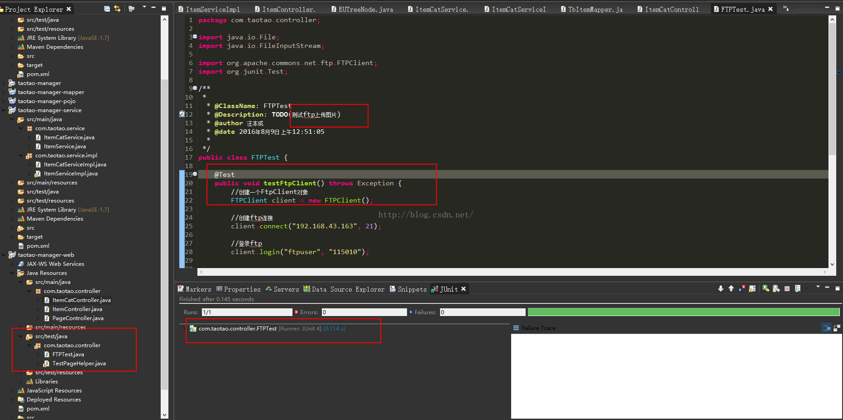Click the editor horizontal scrollbar

513,272
